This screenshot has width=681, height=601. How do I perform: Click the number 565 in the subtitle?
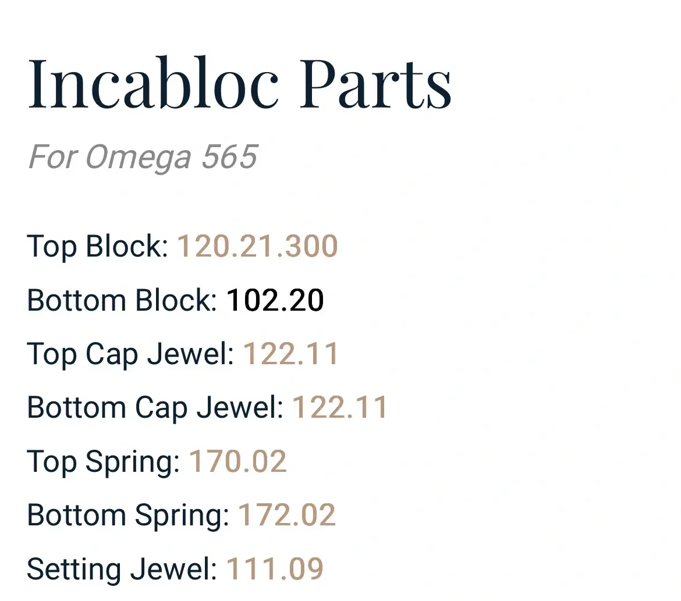(230, 157)
